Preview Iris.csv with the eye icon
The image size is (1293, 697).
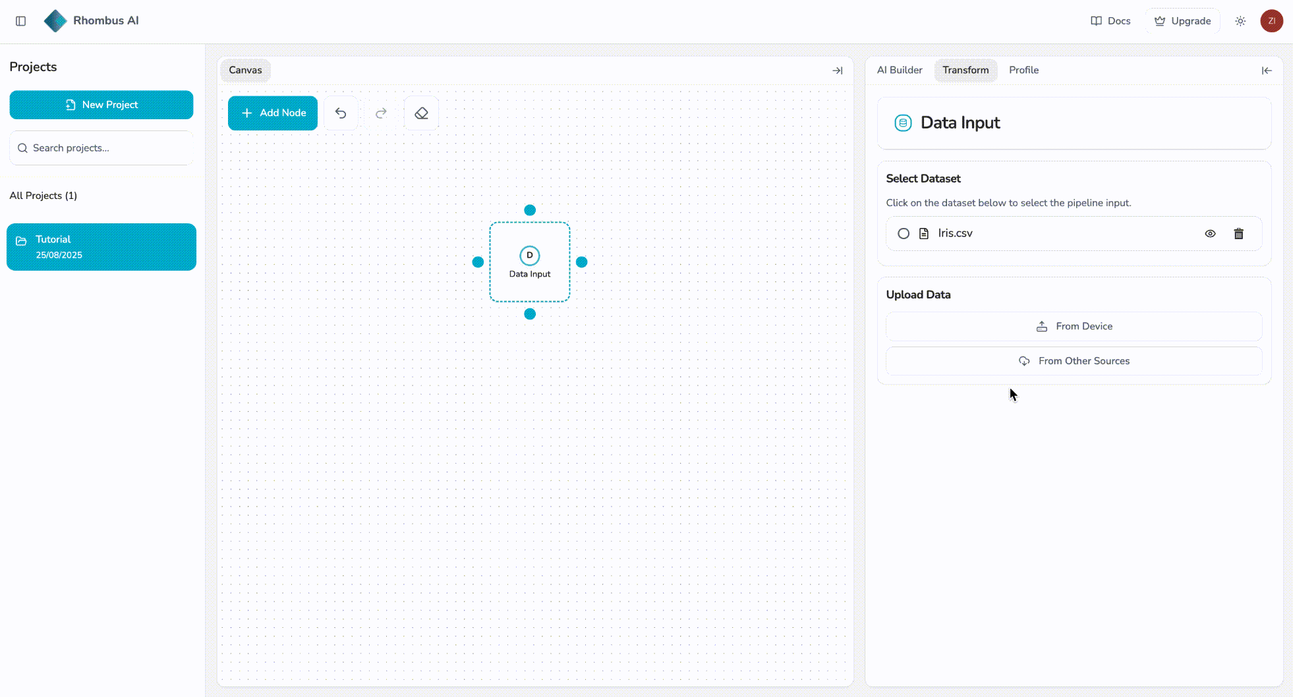coord(1210,234)
